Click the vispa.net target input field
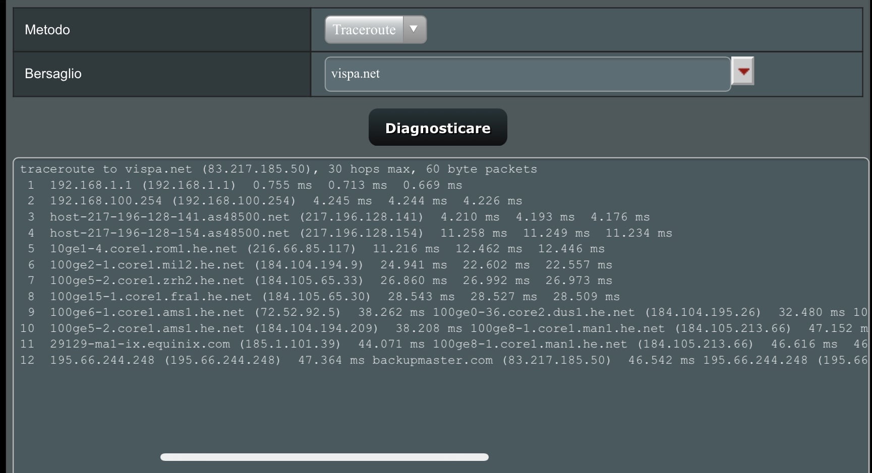Screen dimensions: 872x473 (x=528, y=74)
